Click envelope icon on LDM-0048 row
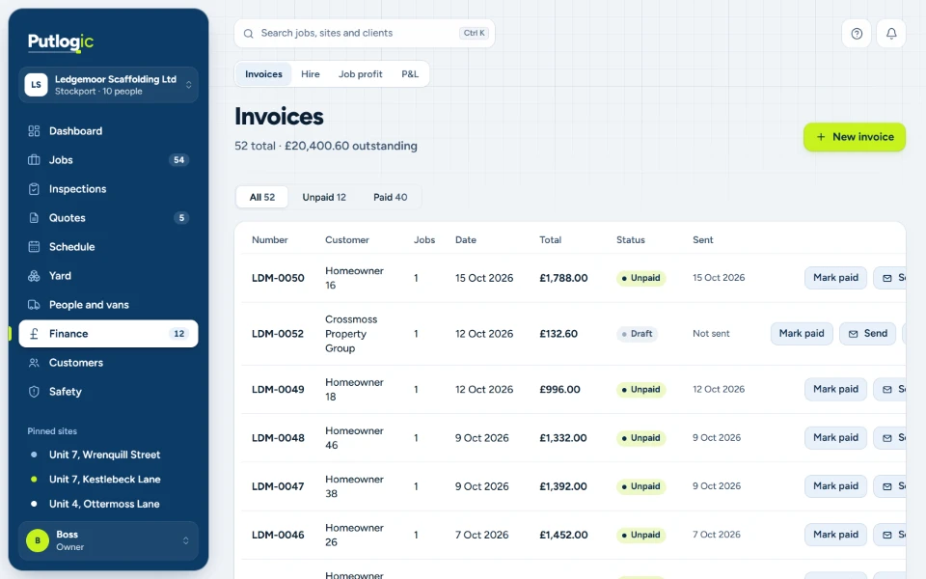 pyautogui.click(x=887, y=438)
